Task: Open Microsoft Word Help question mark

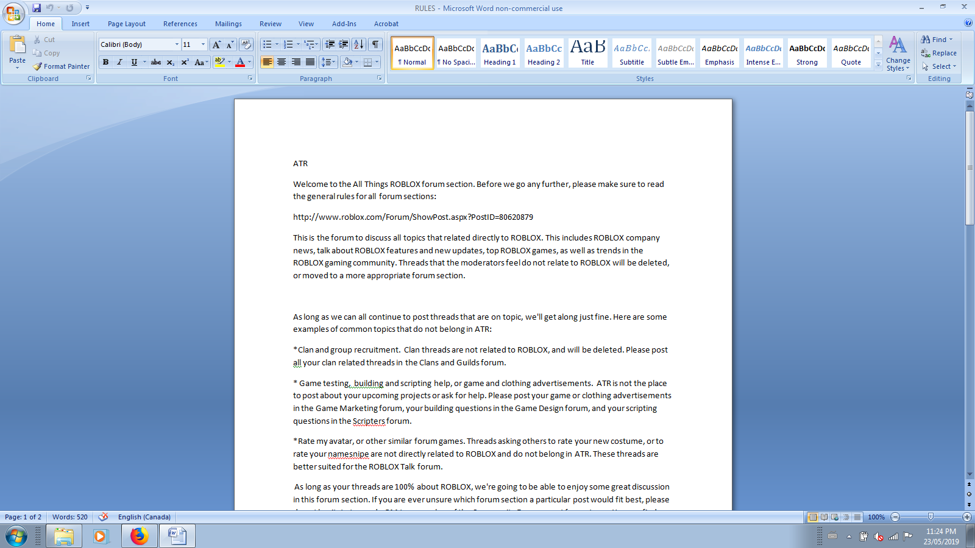Action: [x=968, y=23]
